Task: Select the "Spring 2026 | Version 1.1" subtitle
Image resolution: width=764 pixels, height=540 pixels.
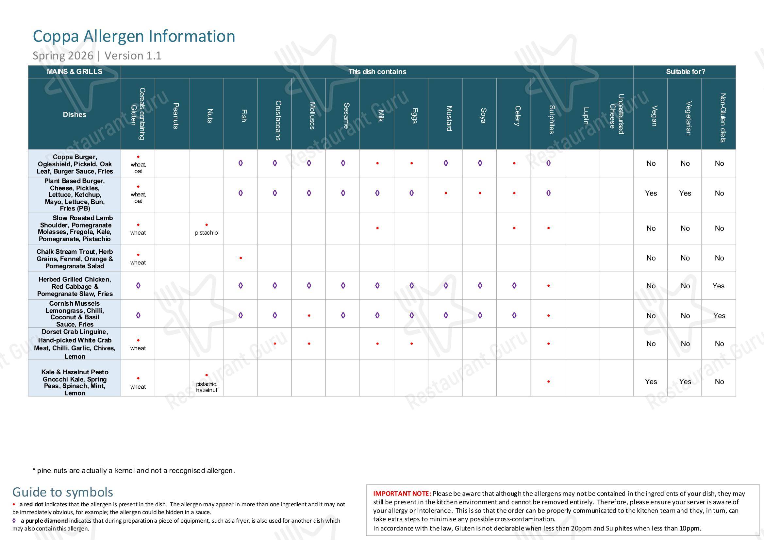Action: [97, 56]
